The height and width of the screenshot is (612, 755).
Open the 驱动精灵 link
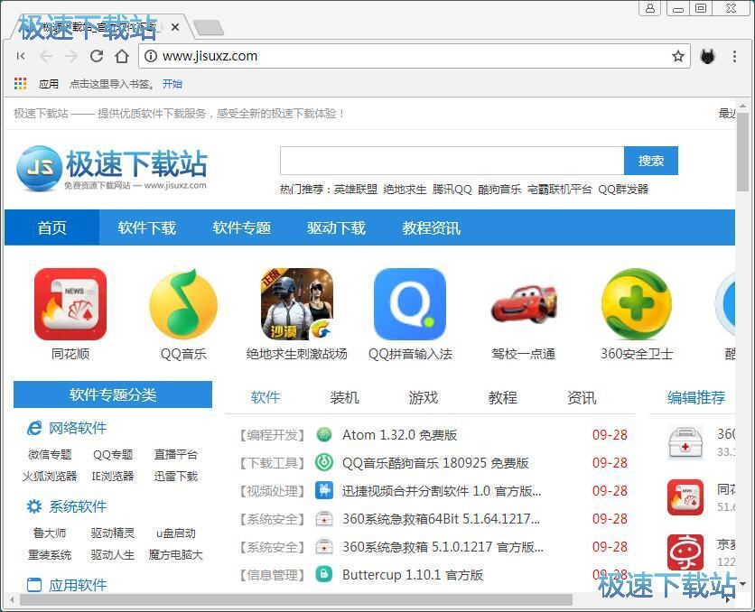pyautogui.click(x=113, y=533)
